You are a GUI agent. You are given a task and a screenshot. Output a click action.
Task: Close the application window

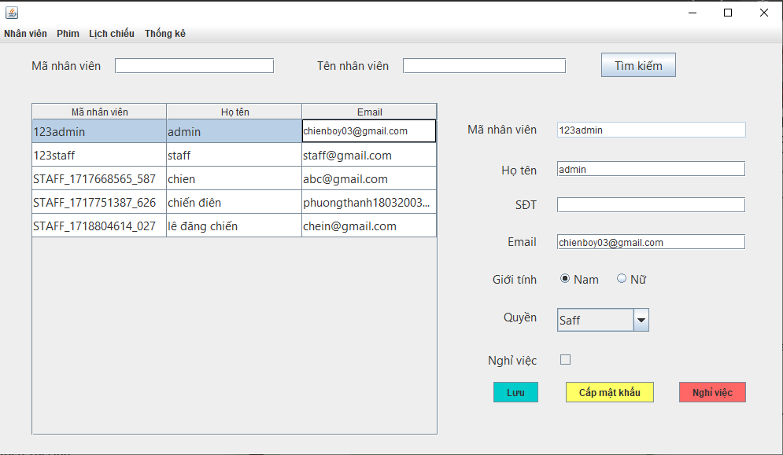click(764, 13)
